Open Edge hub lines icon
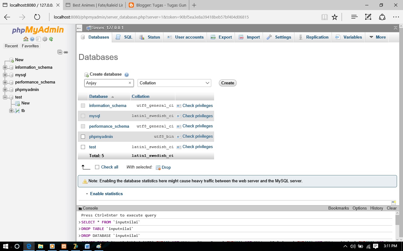The width and height of the screenshot is (403, 251). pyautogui.click(x=355, y=17)
